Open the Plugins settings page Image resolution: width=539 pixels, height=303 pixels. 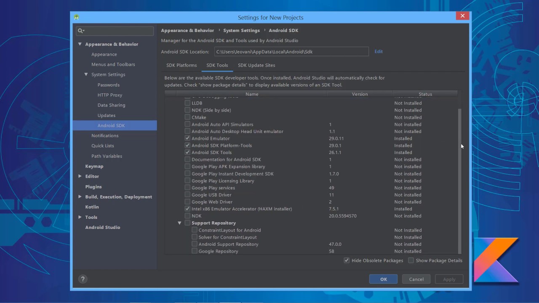click(x=93, y=187)
